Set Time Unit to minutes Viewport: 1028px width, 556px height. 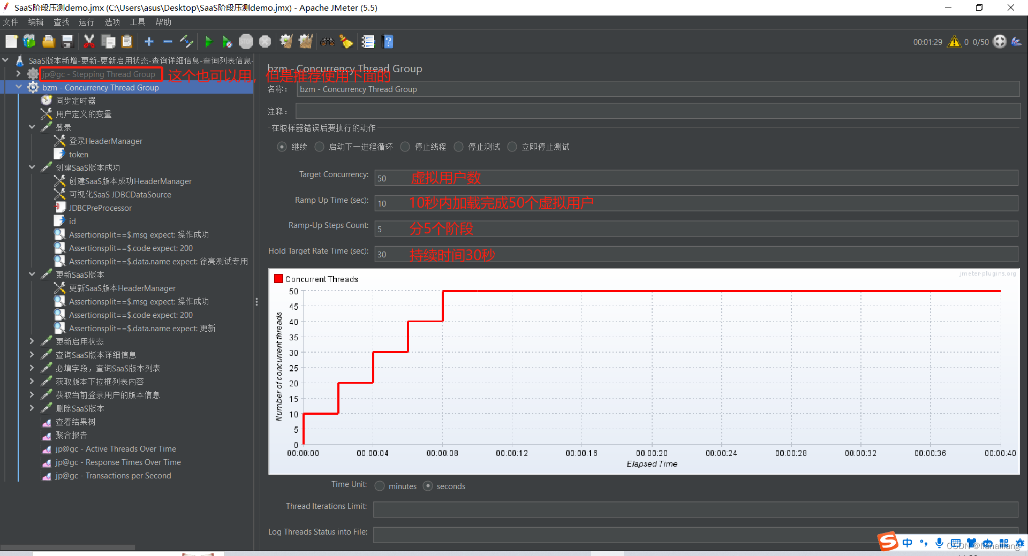click(x=380, y=486)
